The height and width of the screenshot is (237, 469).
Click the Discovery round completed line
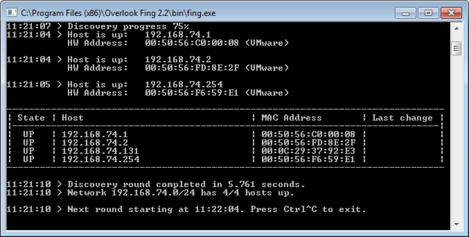click(x=156, y=184)
